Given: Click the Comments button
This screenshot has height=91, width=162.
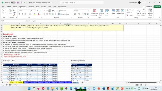Looking at the screenshot, I should coord(147,7).
